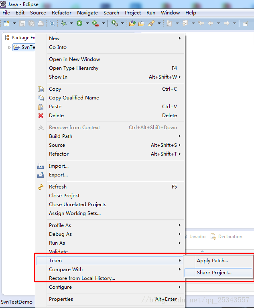Select Export... in the context menu
254x308 pixels.
110,175
